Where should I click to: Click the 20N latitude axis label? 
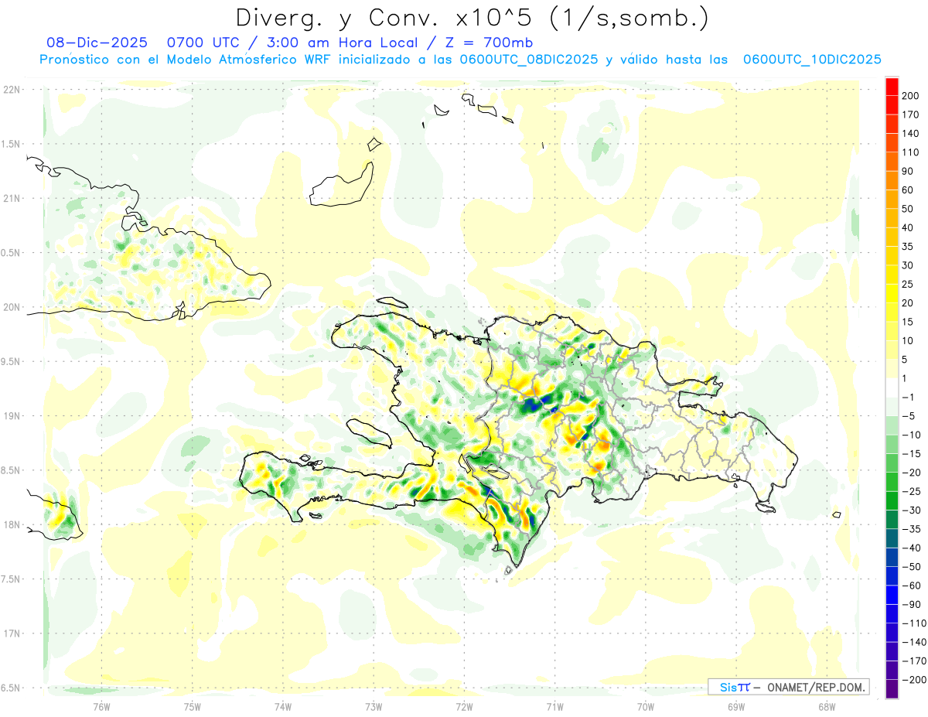pos(11,307)
